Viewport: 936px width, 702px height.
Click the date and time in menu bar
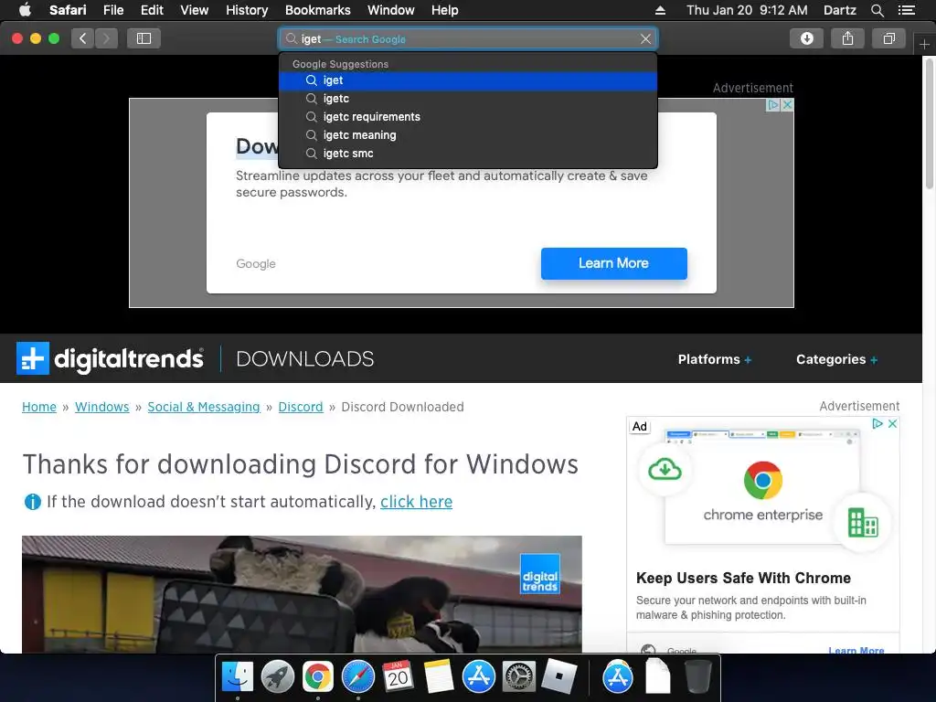pyautogui.click(x=747, y=10)
